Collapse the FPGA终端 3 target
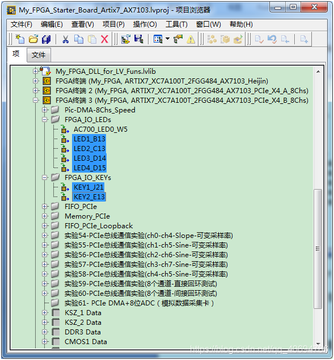Image resolution: width=334 pixels, height=360 pixels. point(35,100)
